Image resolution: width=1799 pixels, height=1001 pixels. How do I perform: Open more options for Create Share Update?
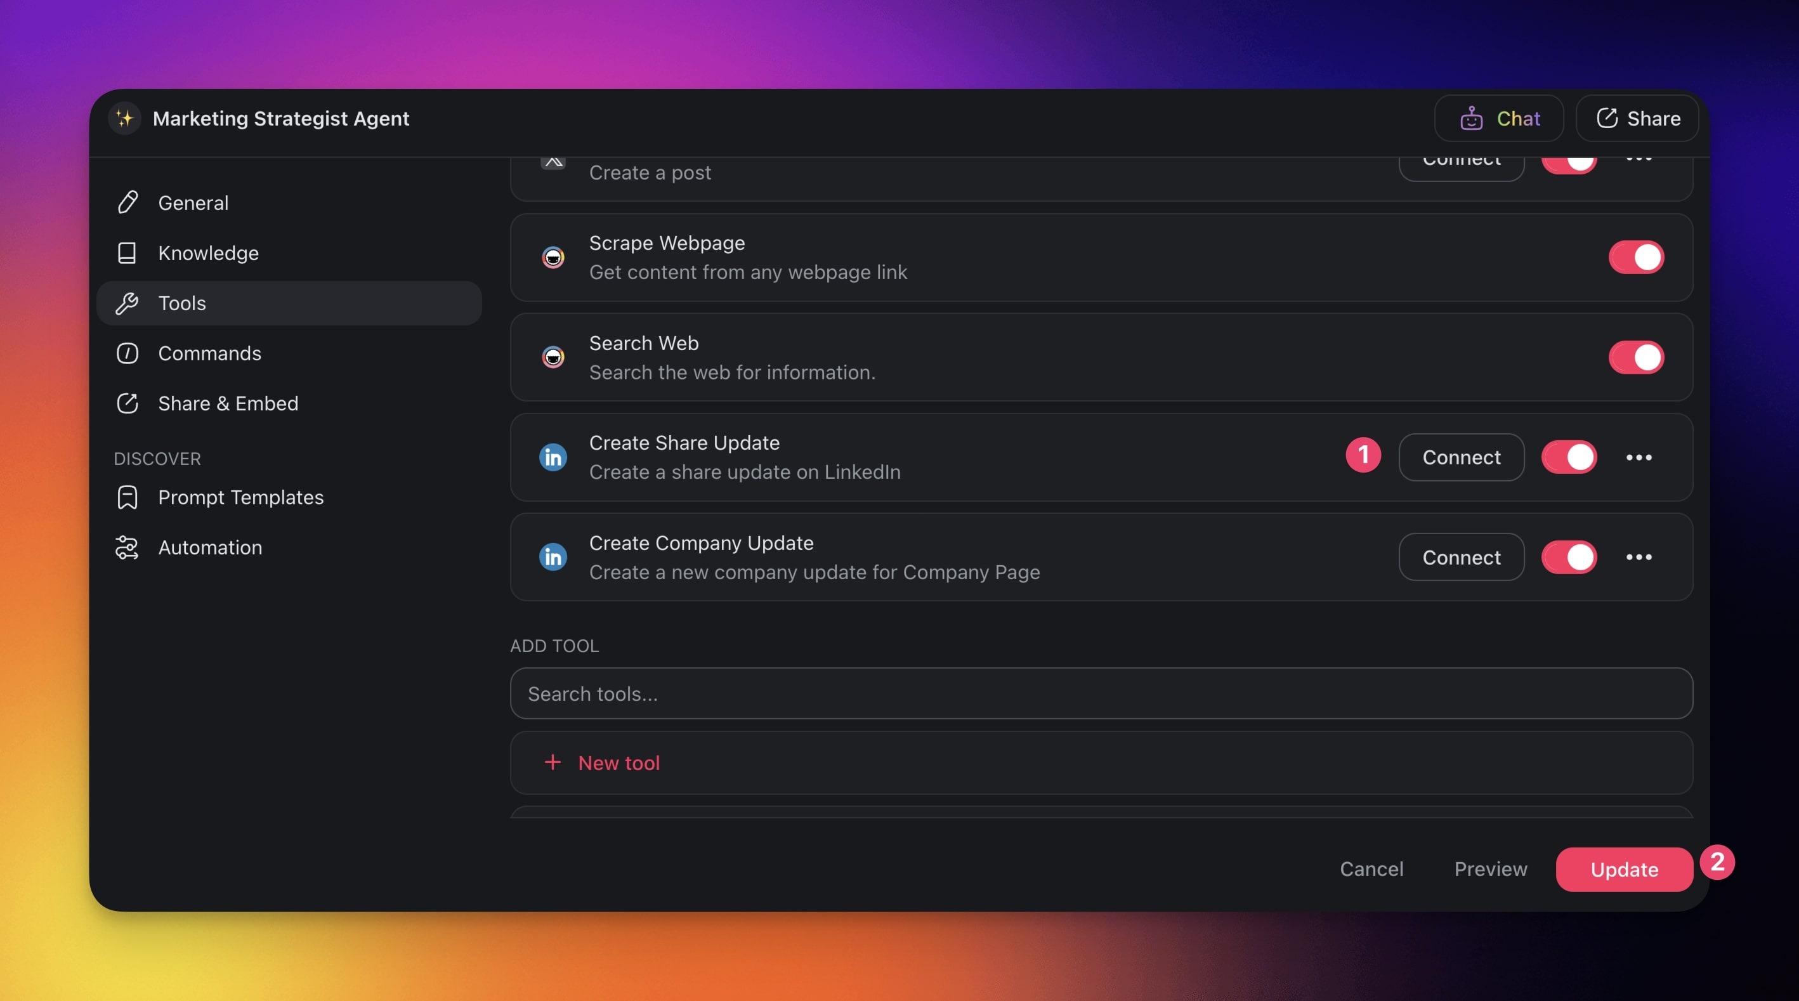tap(1639, 457)
